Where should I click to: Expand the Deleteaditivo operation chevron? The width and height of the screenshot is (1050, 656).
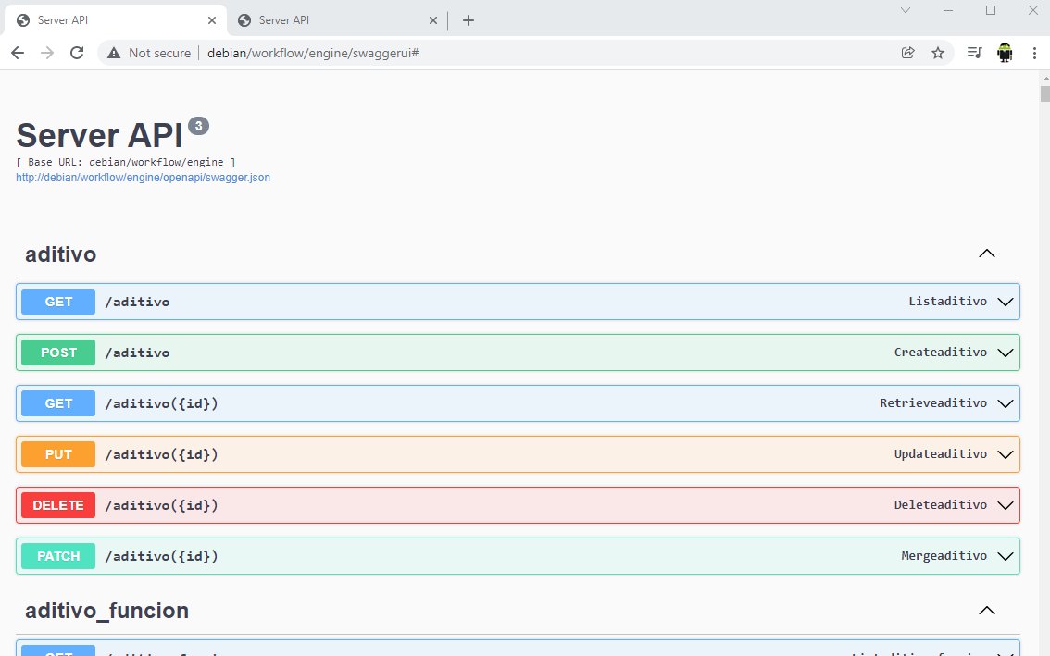pos(1006,505)
